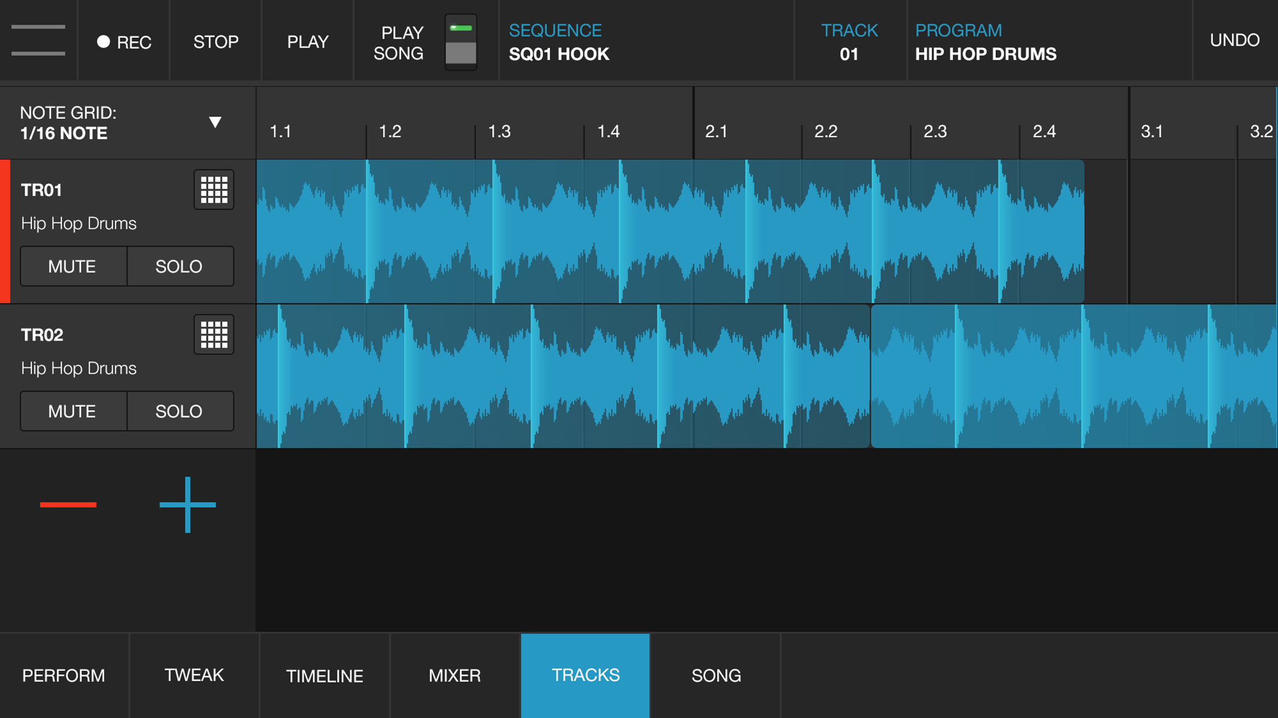Switch to the TIMELINE tab
The width and height of the screenshot is (1278, 718).
[325, 675]
